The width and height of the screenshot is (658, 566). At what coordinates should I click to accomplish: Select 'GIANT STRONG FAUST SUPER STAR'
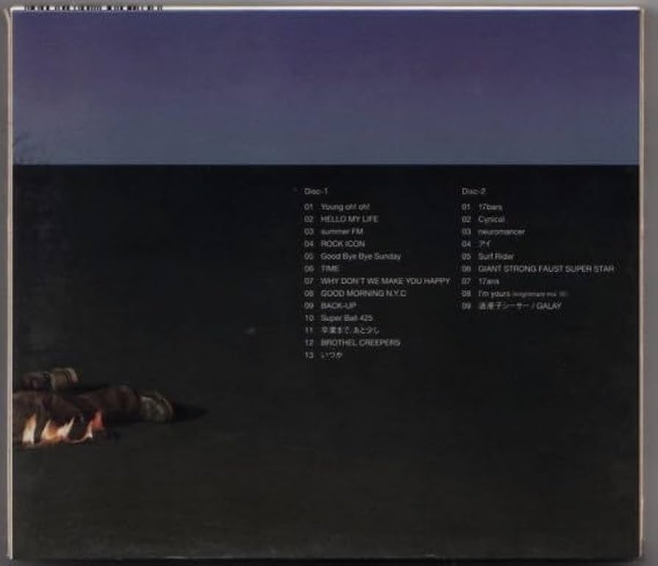(x=545, y=269)
